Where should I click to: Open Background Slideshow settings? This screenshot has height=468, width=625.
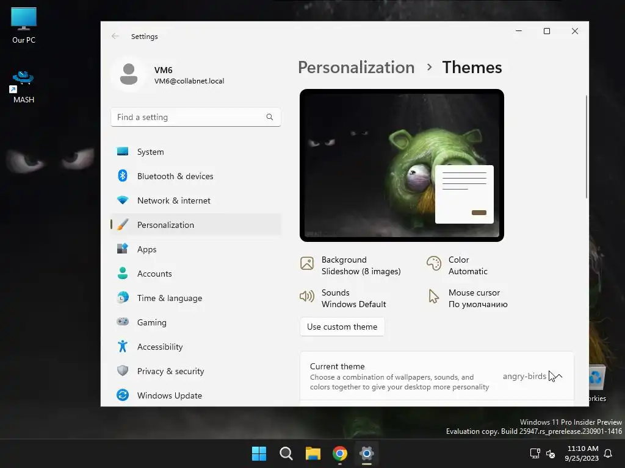tap(351, 266)
